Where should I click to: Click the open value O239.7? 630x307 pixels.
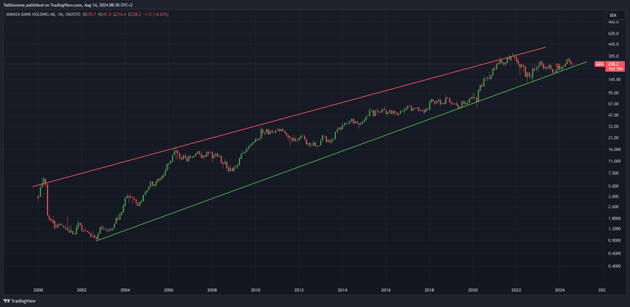pyautogui.click(x=89, y=14)
